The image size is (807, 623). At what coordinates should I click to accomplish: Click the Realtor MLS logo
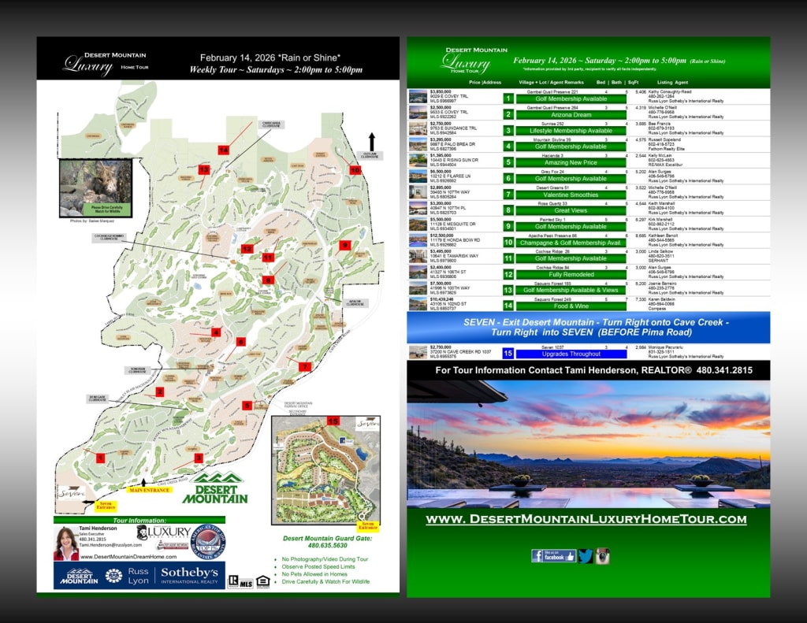click(x=240, y=581)
